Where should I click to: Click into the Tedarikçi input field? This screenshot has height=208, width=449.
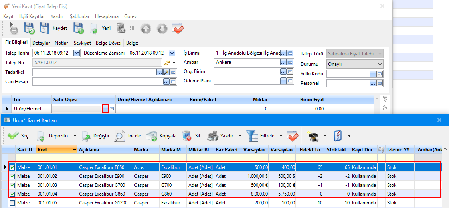tap(94, 72)
